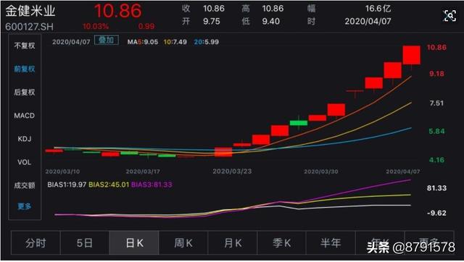The image size is (464, 262).
Task: Click the 2020/03/23 date marker on chart
Action: click(x=232, y=172)
